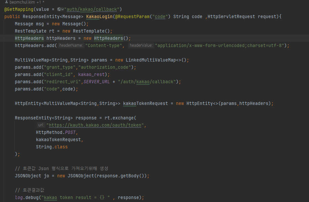309x202 pixels.
Task: Click log.debug kakao token result string
Action: click(x=76, y=197)
